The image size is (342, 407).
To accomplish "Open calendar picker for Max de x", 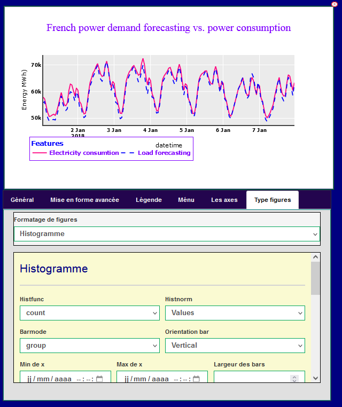I will pyautogui.click(x=196, y=379).
